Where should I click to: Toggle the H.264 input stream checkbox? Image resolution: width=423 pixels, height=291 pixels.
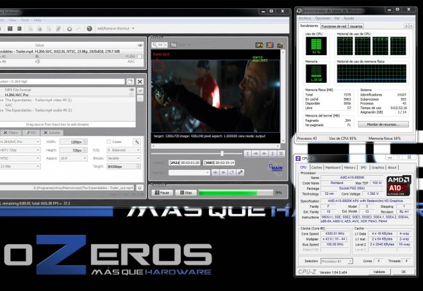click(140, 56)
